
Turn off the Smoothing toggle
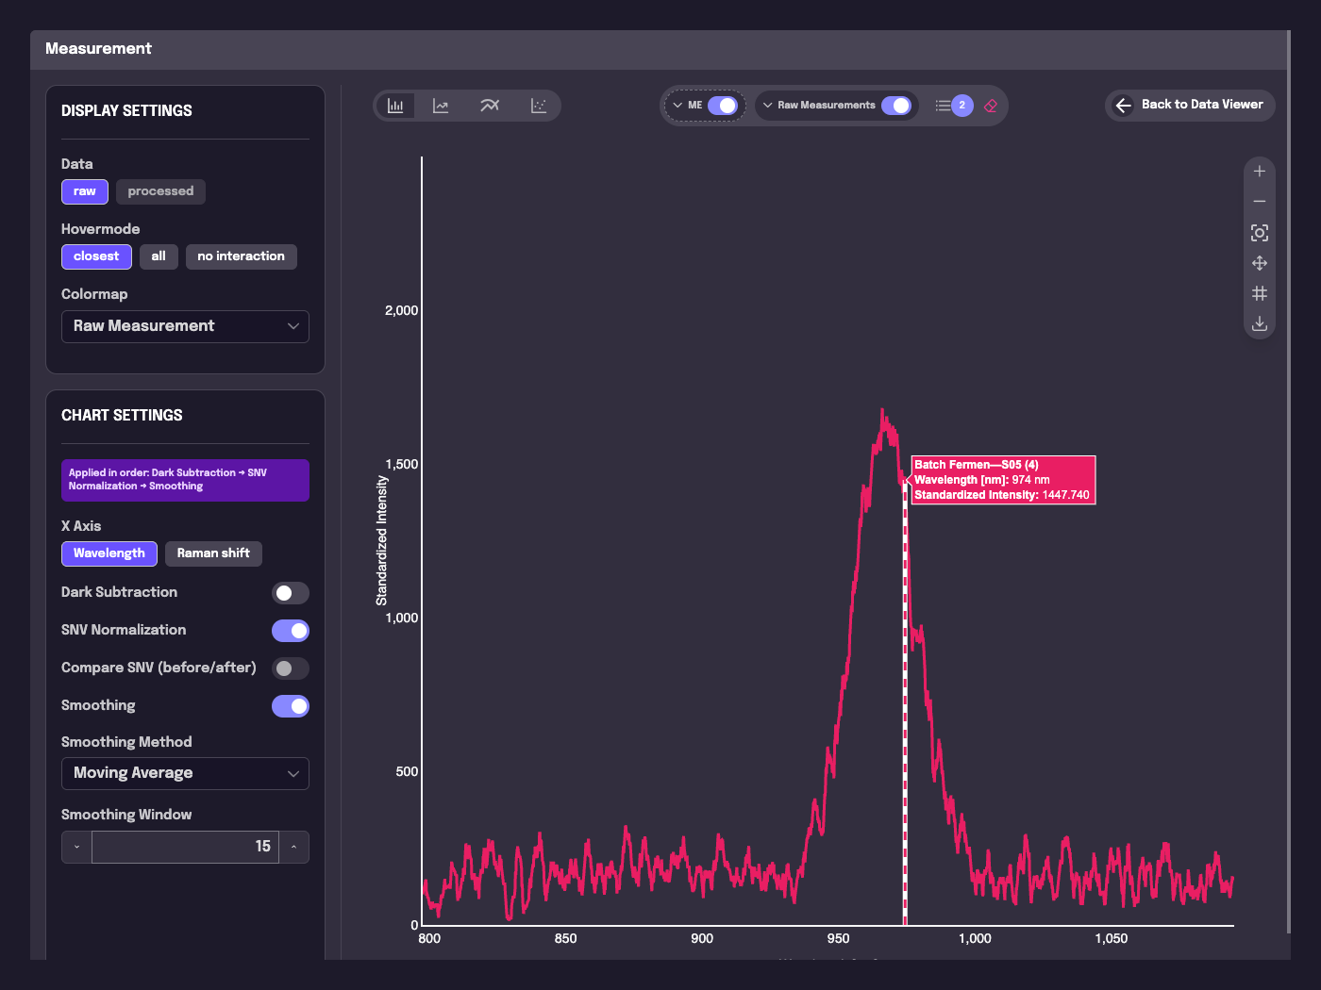coord(291,706)
